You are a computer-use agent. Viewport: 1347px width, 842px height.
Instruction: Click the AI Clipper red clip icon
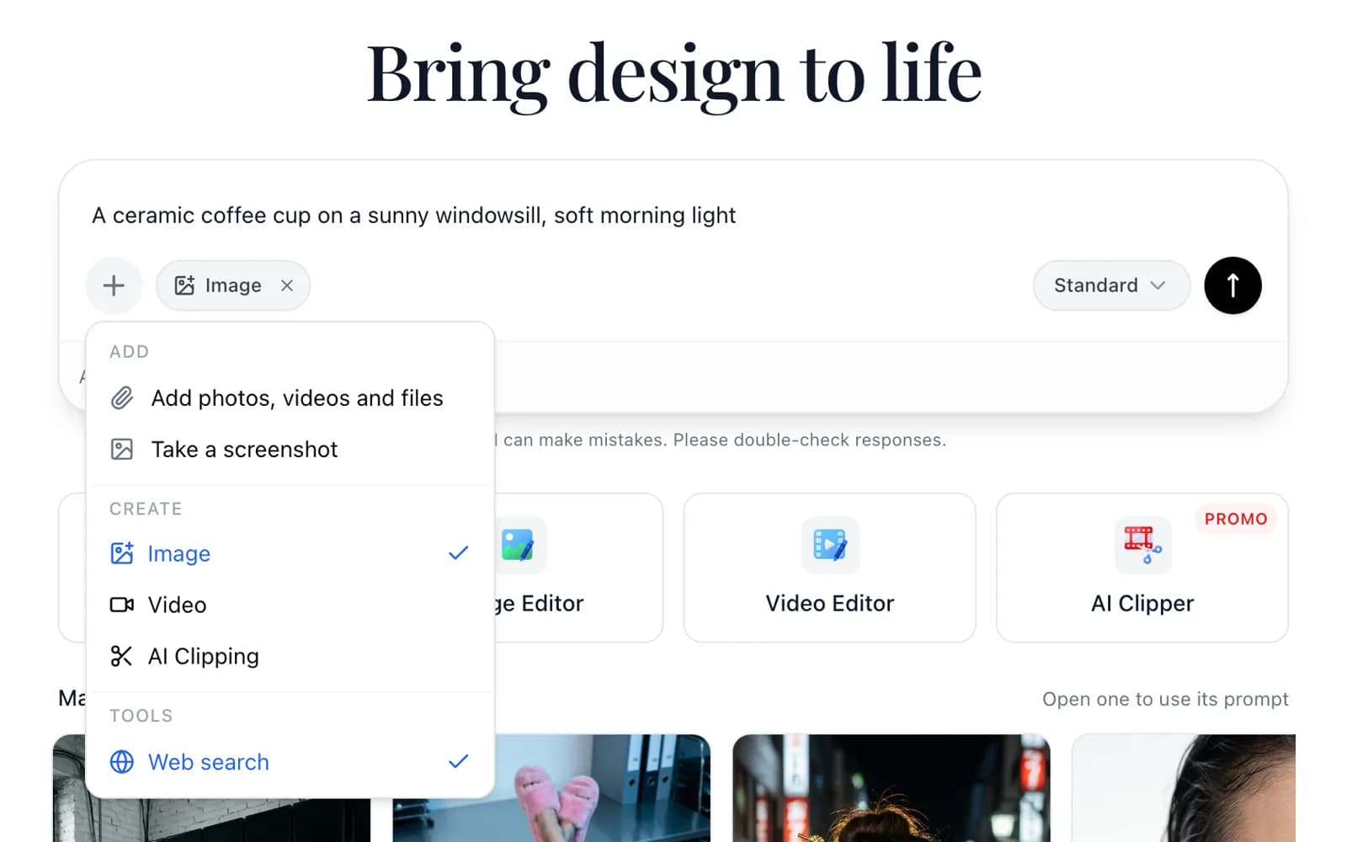click(1142, 545)
